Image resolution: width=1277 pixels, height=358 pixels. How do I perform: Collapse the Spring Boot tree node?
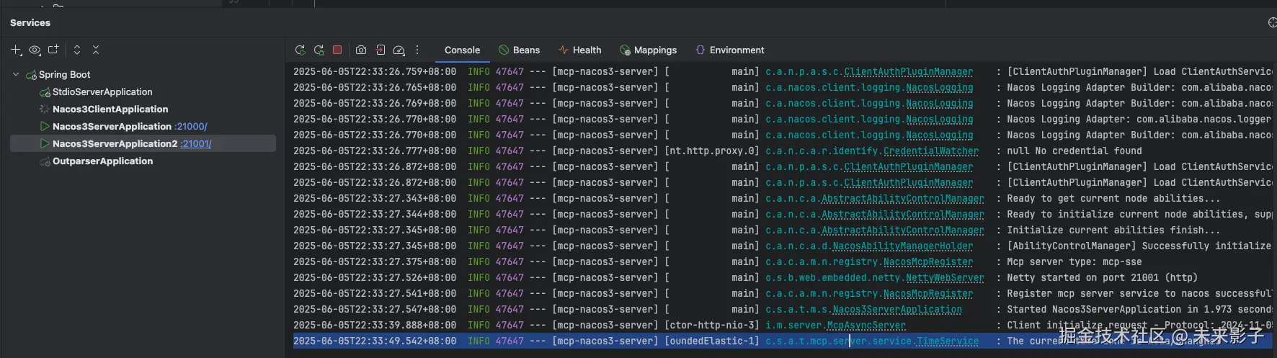[16, 74]
